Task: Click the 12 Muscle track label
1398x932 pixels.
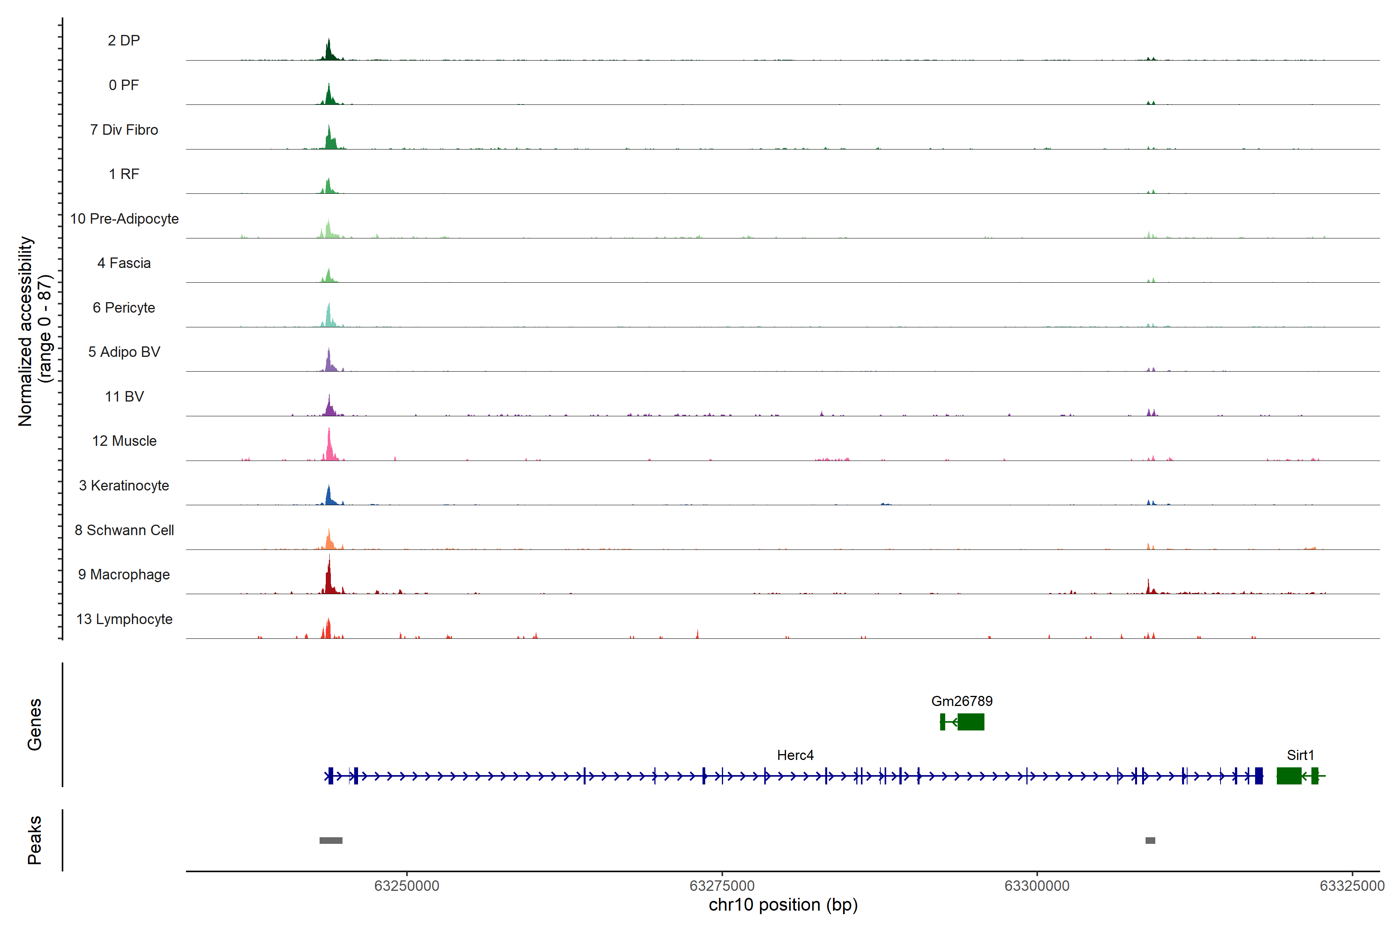Action: click(123, 441)
